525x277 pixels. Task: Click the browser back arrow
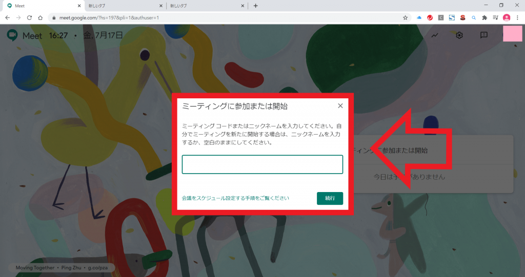[x=7, y=18]
